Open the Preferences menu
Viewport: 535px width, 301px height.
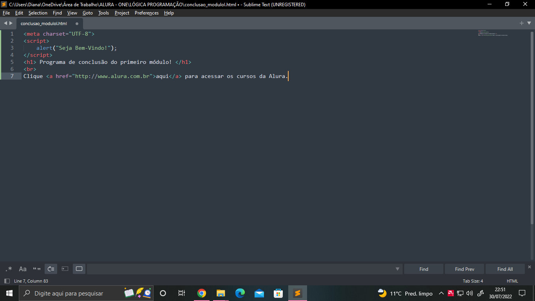click(146, 13)
